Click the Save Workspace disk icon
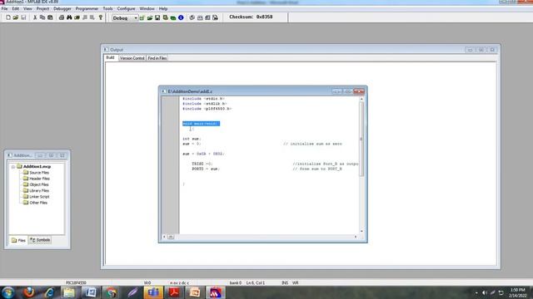Viewport: 533px width, 299px height. pos(157,17)
